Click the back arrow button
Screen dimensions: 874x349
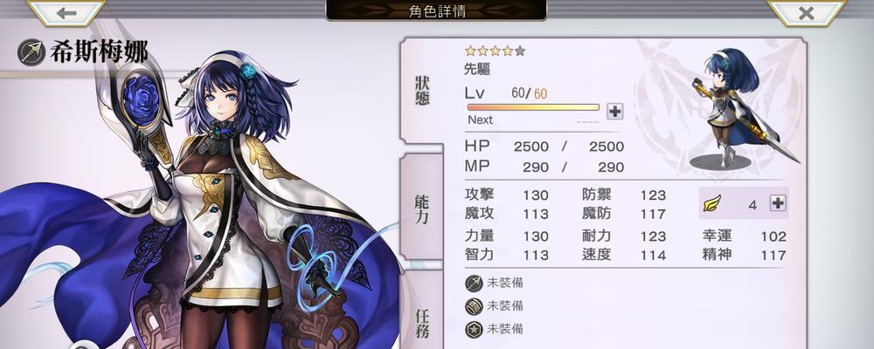pos(66,13)
